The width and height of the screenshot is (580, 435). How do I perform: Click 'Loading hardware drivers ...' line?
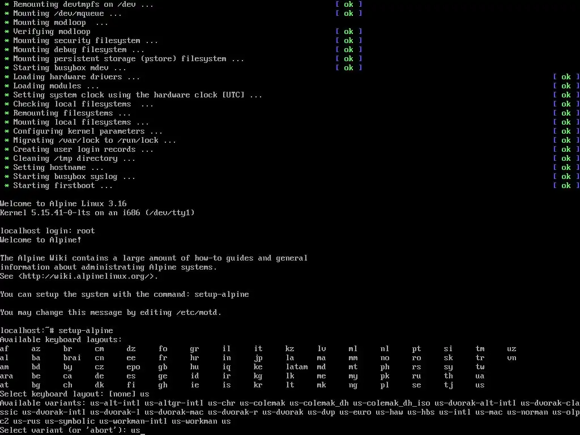76,77
